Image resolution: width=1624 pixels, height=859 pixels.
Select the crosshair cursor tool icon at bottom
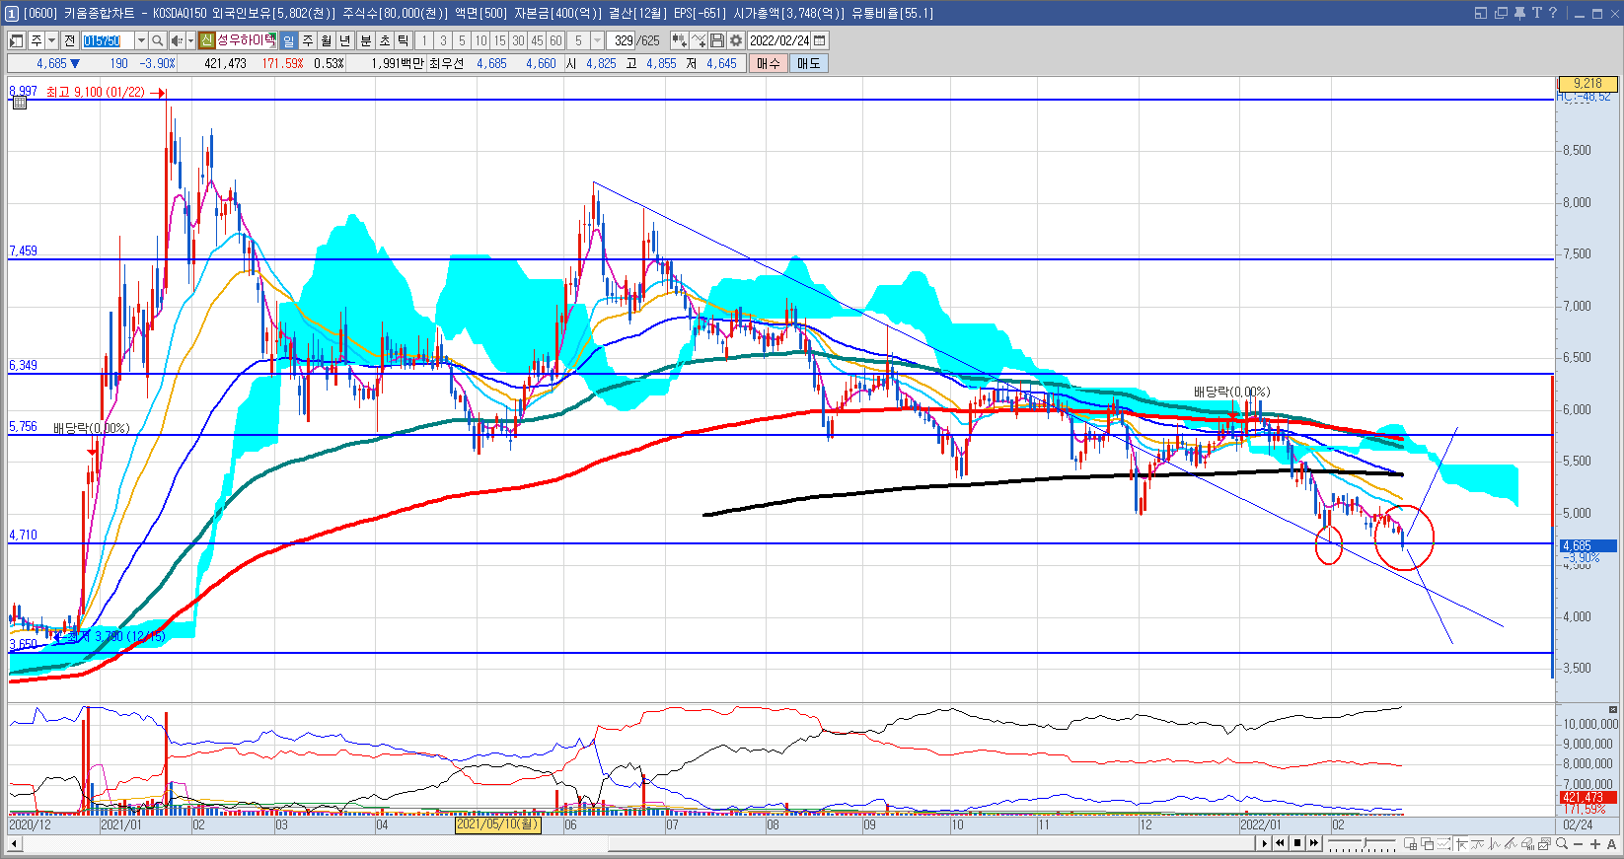pos(1461,843)
